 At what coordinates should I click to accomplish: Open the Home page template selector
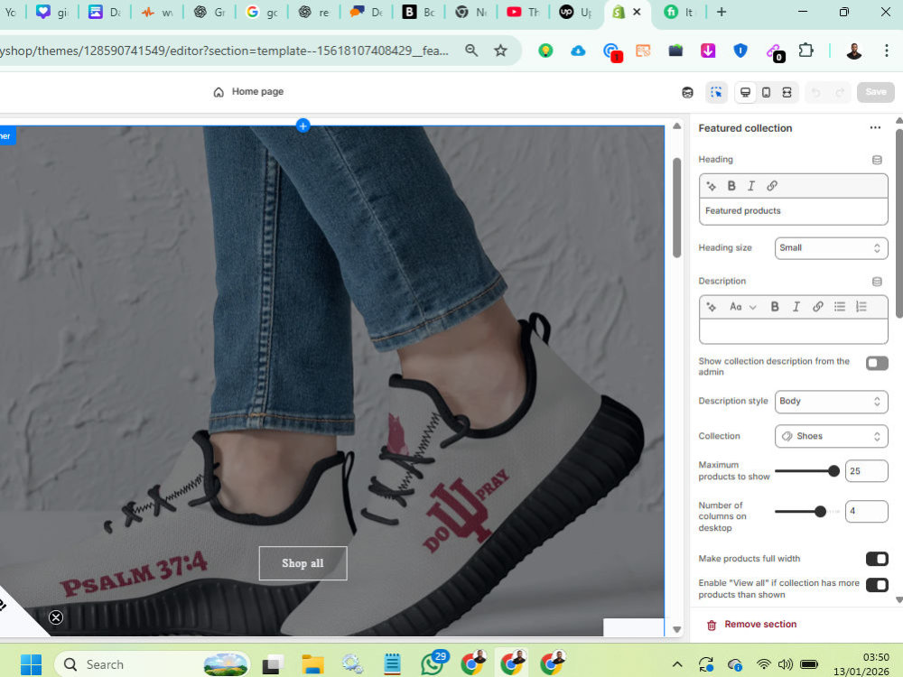[x=249, y=91]
